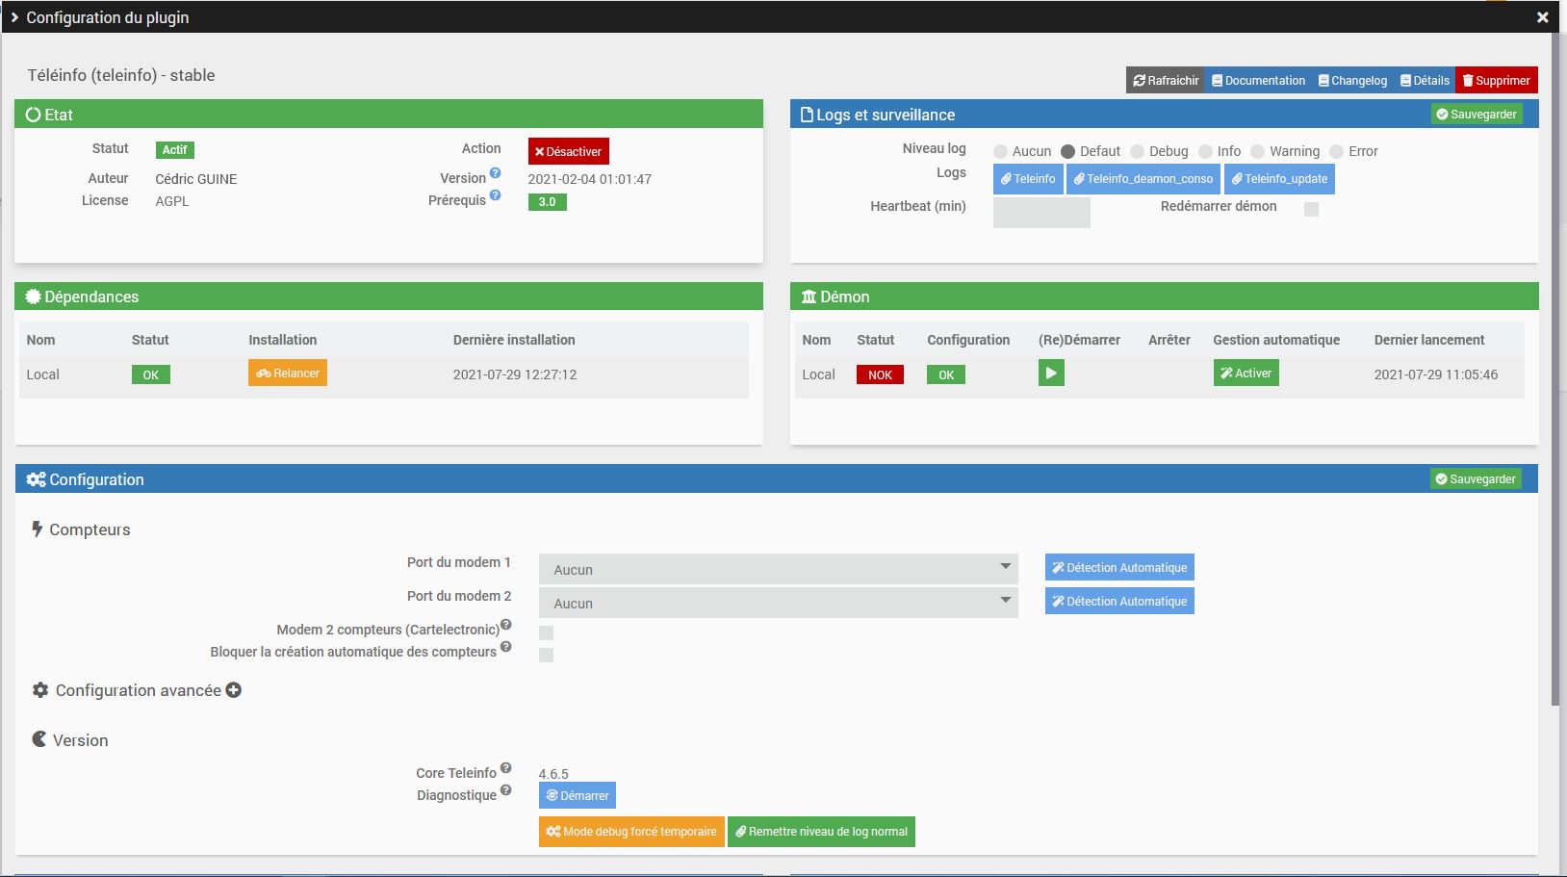Click the core version value 4.6.5
The image size is (1567, 877).
pyautogui.click(x=553, y=774)
